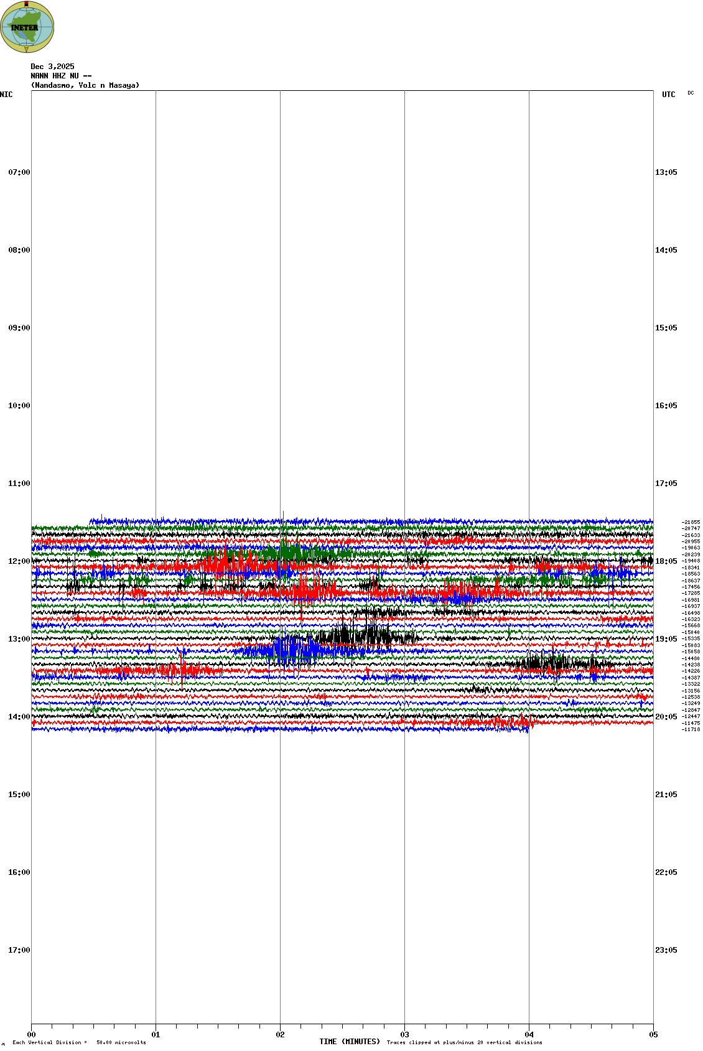Click the NIC local time column header
This screenshot has width=703, height=1051.
coord(6,95)
